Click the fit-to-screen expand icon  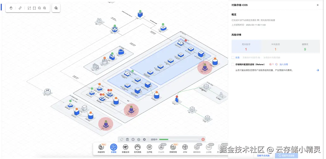pos(29,8)
